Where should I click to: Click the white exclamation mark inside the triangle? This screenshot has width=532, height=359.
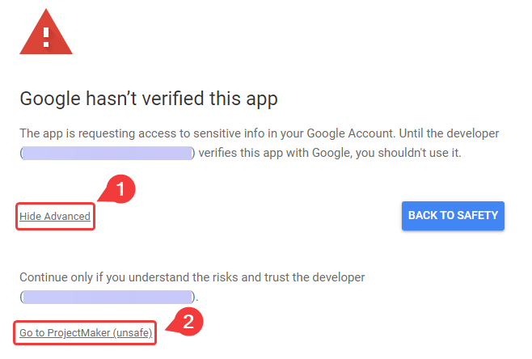point(47,36)
